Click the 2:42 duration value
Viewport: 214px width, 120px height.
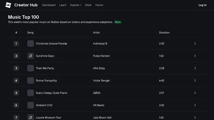click(x=162, y=105)
